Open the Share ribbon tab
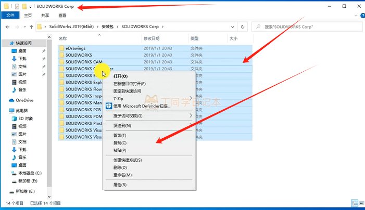Image resolution: width=365 pixels, height=210 pixels. pyautogui.click(x=45, y=15)
